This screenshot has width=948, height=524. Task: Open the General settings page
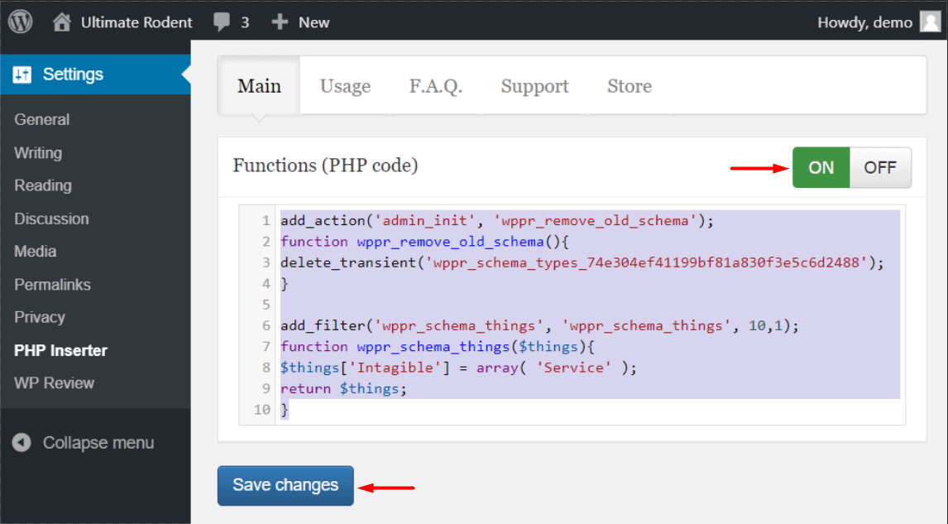[42, 120]
